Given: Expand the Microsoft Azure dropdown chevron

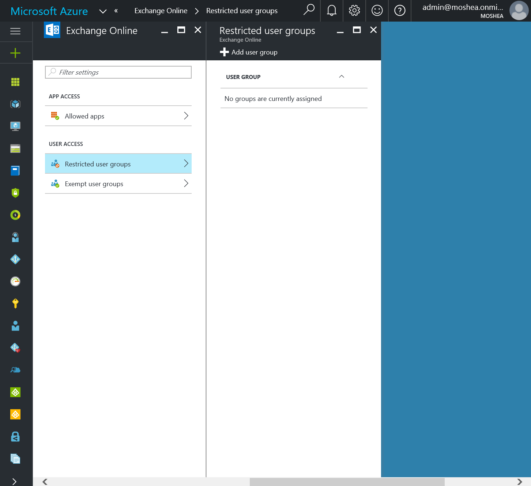Looking at the screenshot, I should [x=103, y=11].
